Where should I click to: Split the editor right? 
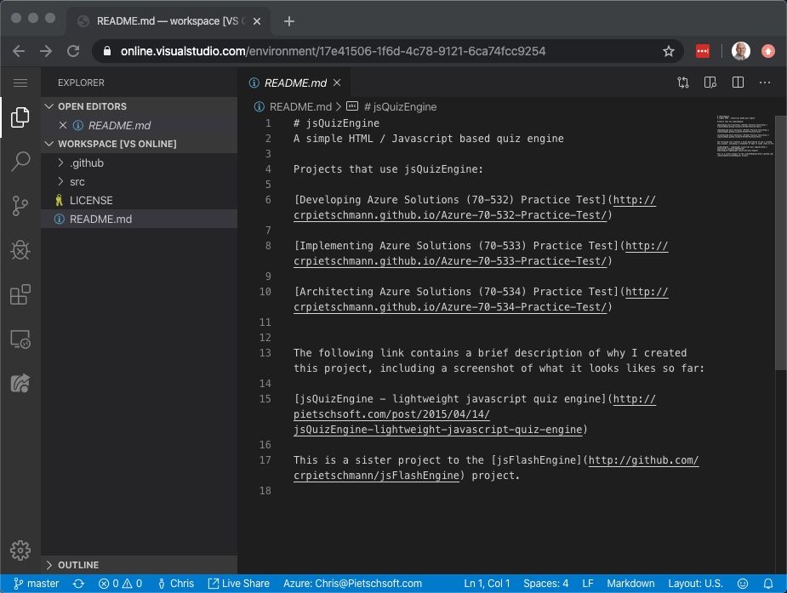point(738,83)
